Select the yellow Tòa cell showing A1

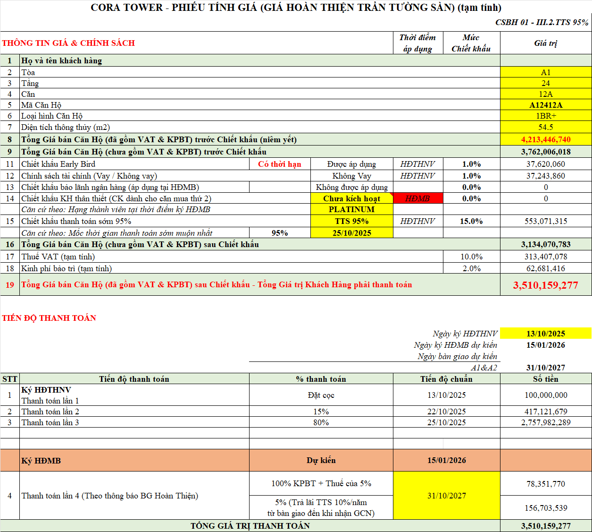(x=546, y=72)
